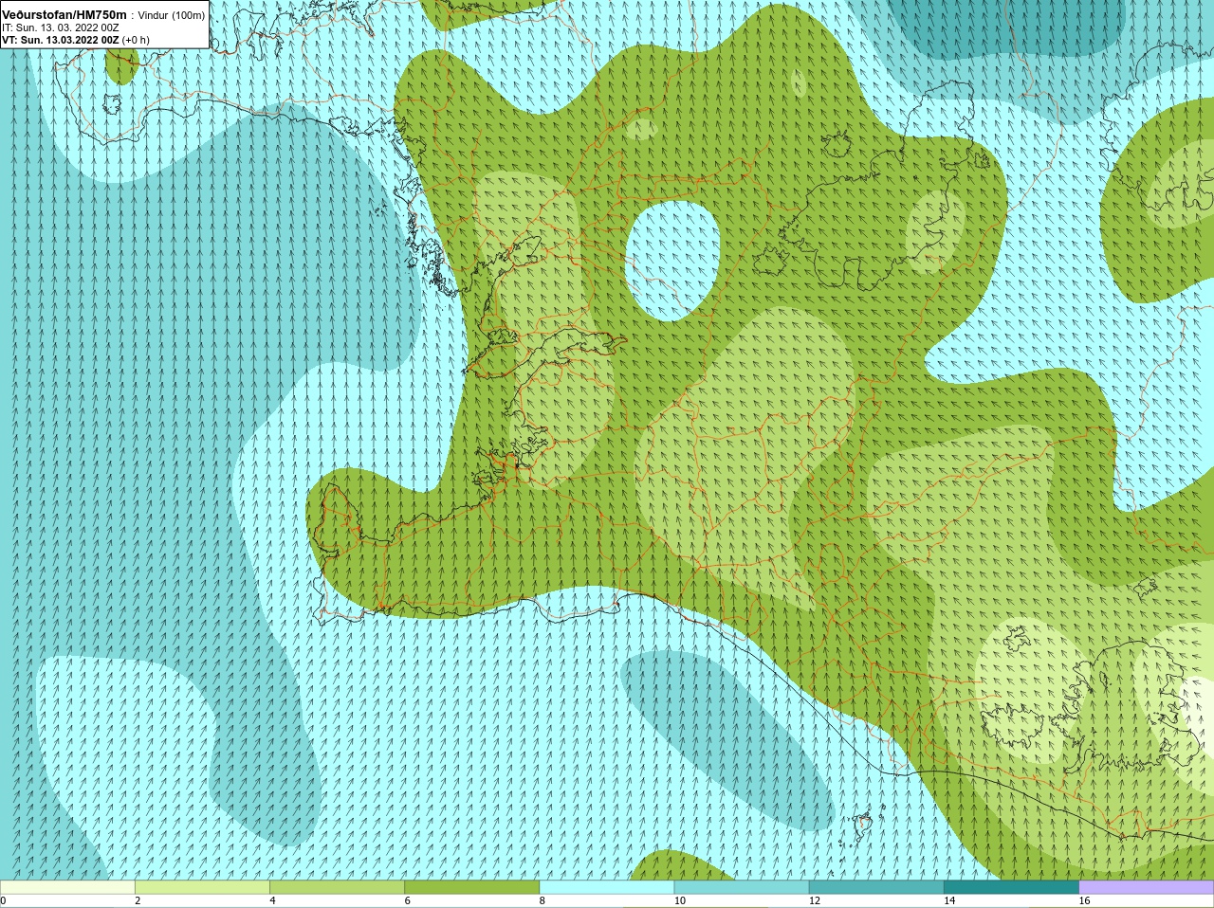Click the medium green 4–6 legend swatch
1214x908 pixels.
coord(338,887)
